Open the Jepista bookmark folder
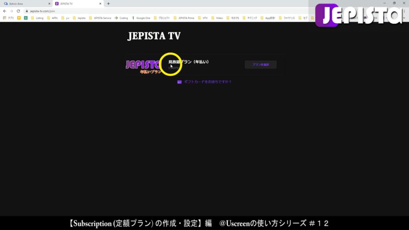 [79, 18]
